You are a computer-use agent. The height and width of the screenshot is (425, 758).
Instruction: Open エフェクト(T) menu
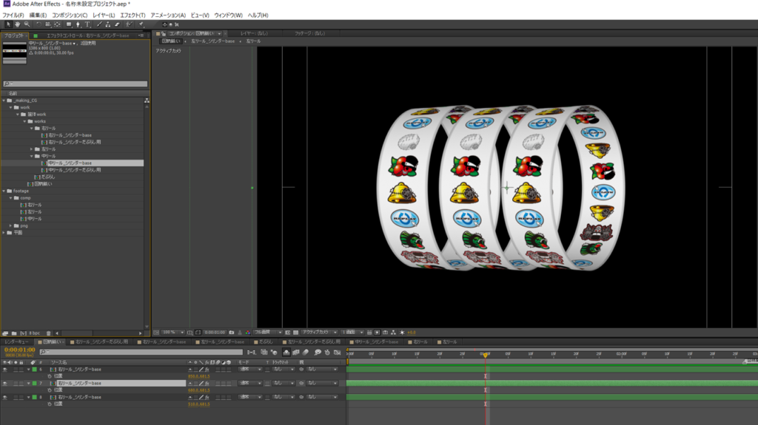(133, 16)
